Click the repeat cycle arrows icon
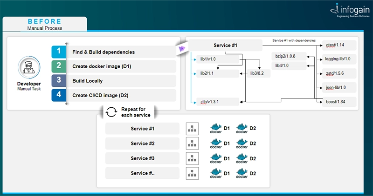373x196 pixels. coord(111,112)
